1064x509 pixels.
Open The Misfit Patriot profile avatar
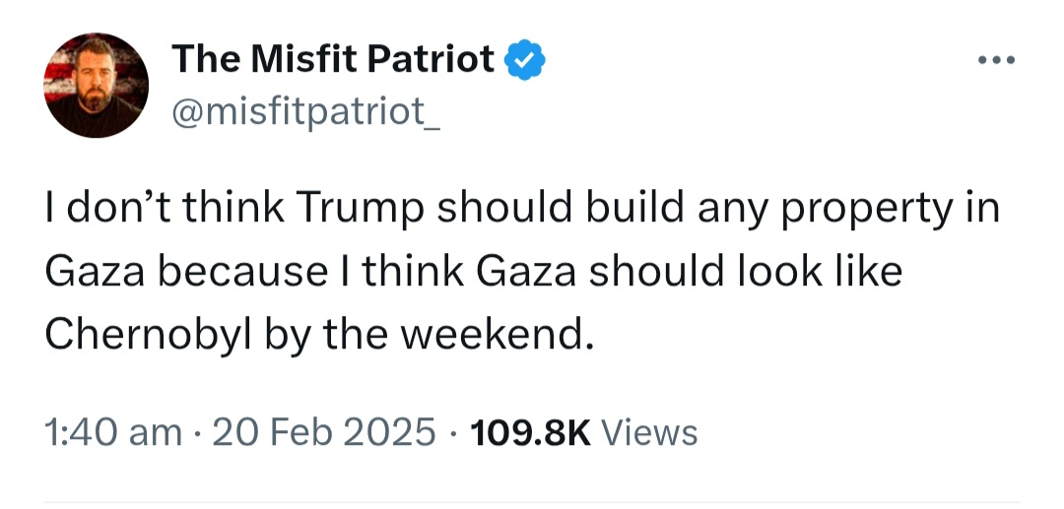(96, 85)
